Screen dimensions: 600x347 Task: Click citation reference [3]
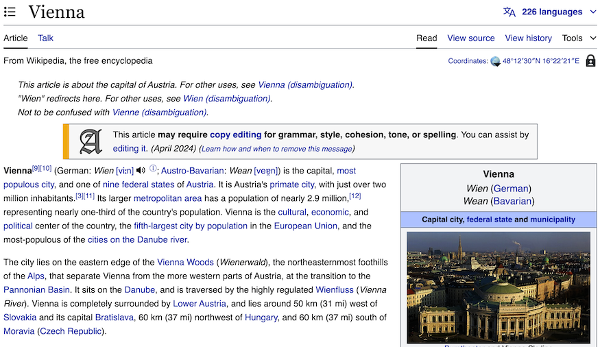click(x=80, y=195)
